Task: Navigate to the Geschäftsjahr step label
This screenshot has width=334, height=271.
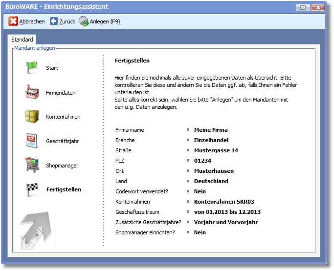Action: point(62,142)
